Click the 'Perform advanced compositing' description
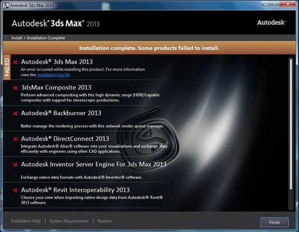This screenshot has width=299, height=232. point(90,98)
